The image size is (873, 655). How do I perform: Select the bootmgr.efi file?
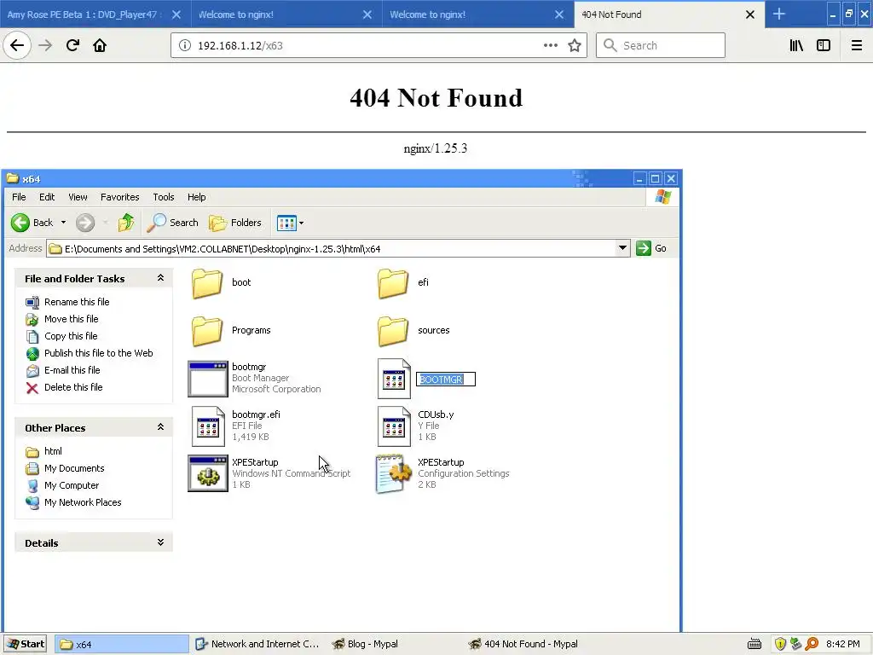point(235,426)
